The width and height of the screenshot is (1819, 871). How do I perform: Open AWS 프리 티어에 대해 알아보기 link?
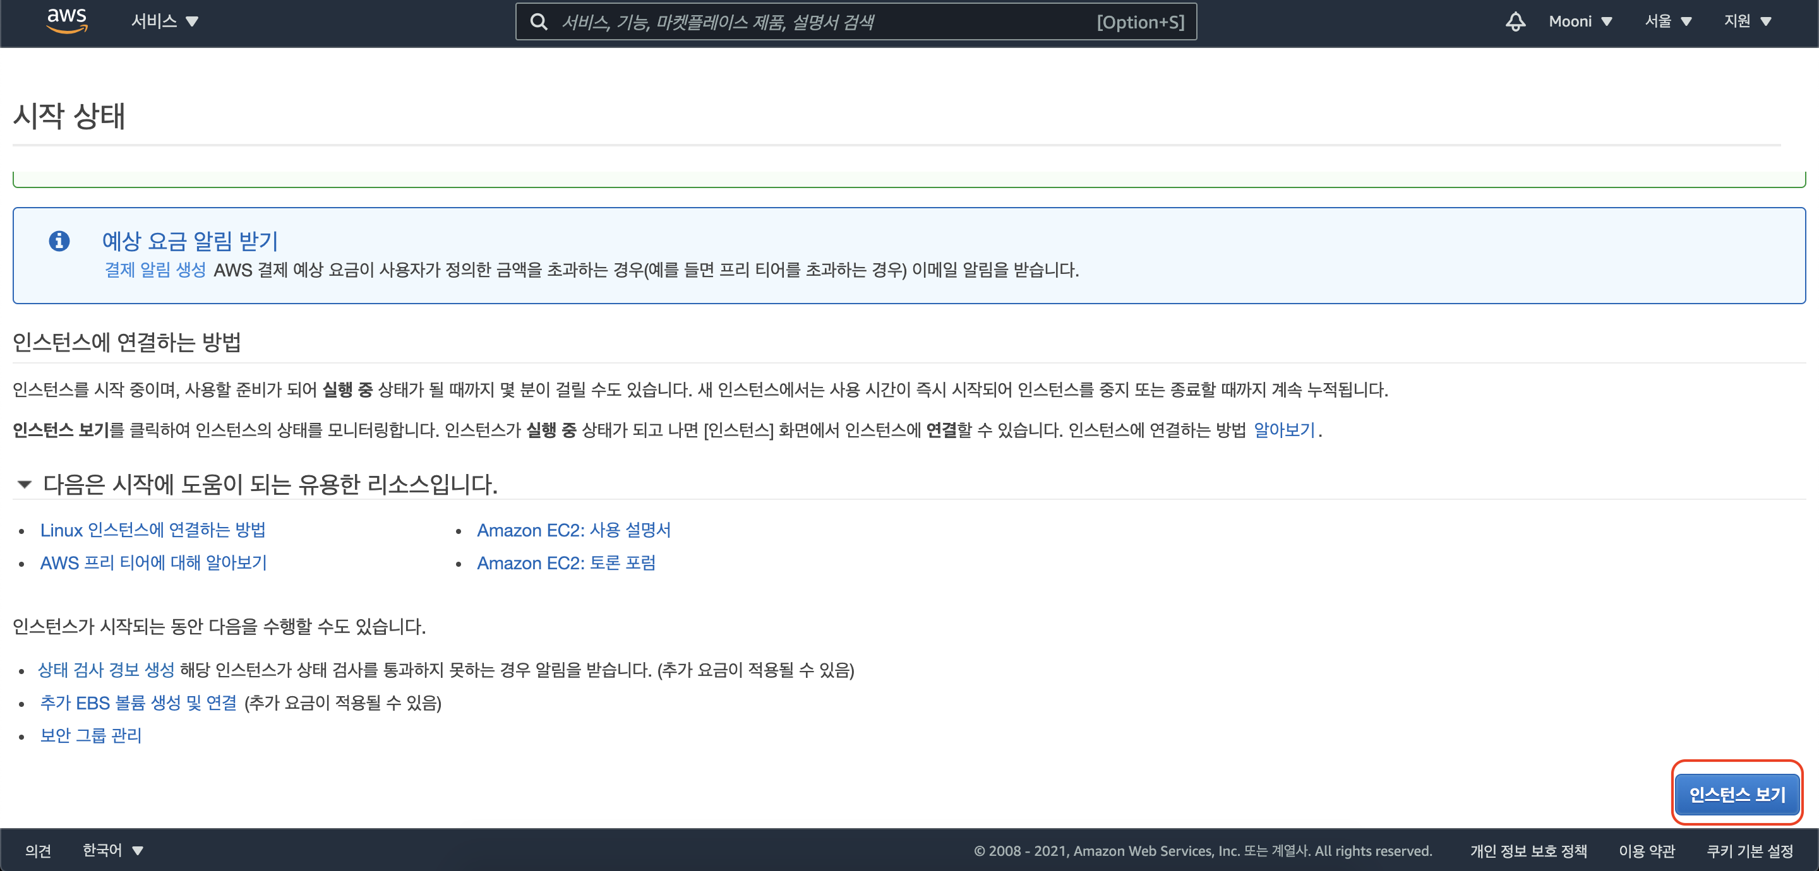153,563
